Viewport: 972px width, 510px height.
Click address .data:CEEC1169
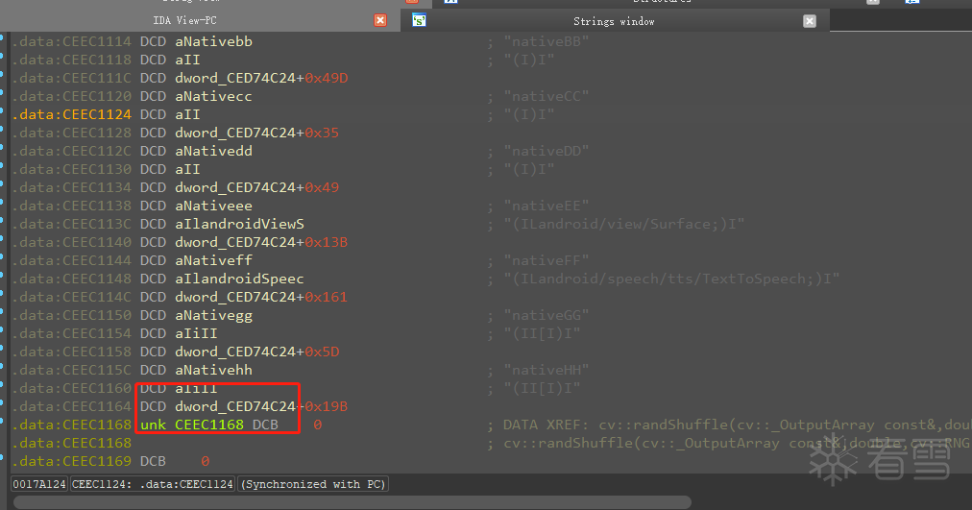pos(72,461)
